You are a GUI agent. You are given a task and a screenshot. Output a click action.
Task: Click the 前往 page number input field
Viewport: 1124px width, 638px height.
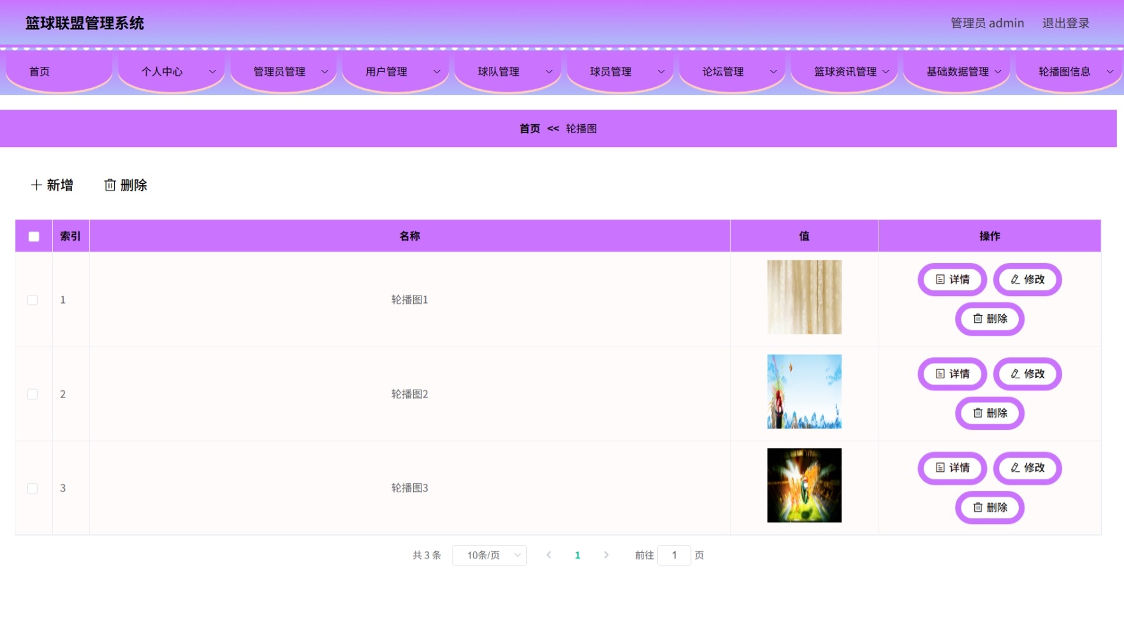click(x=674, y=555)
